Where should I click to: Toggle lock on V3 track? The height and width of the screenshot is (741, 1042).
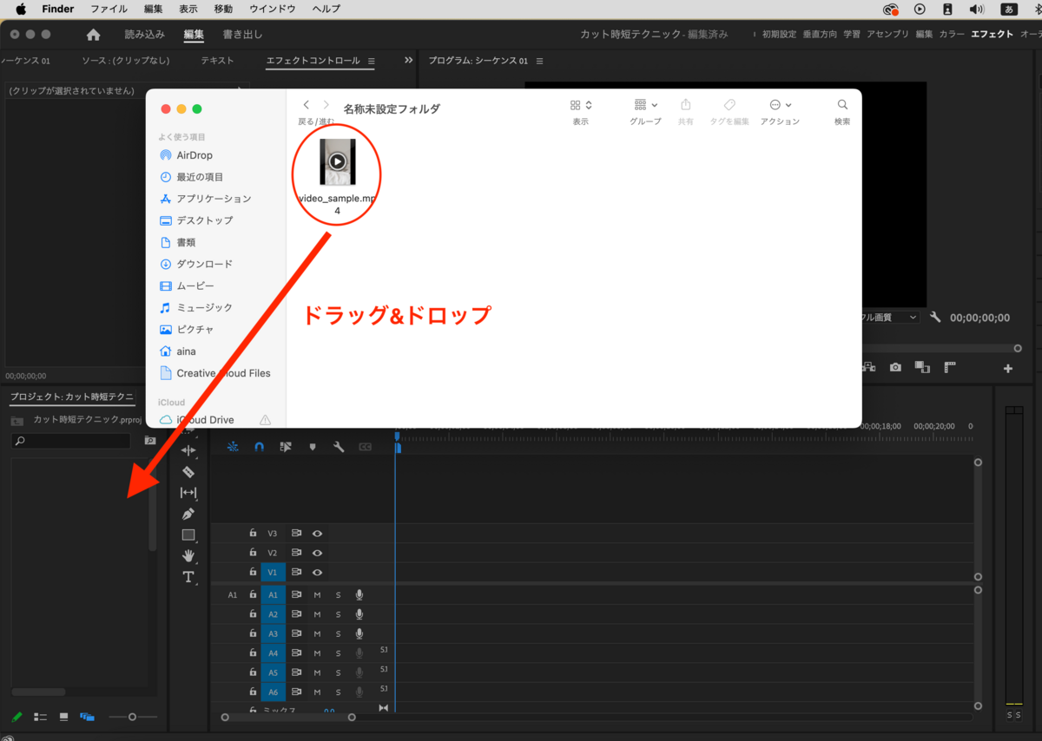point(253,534)
